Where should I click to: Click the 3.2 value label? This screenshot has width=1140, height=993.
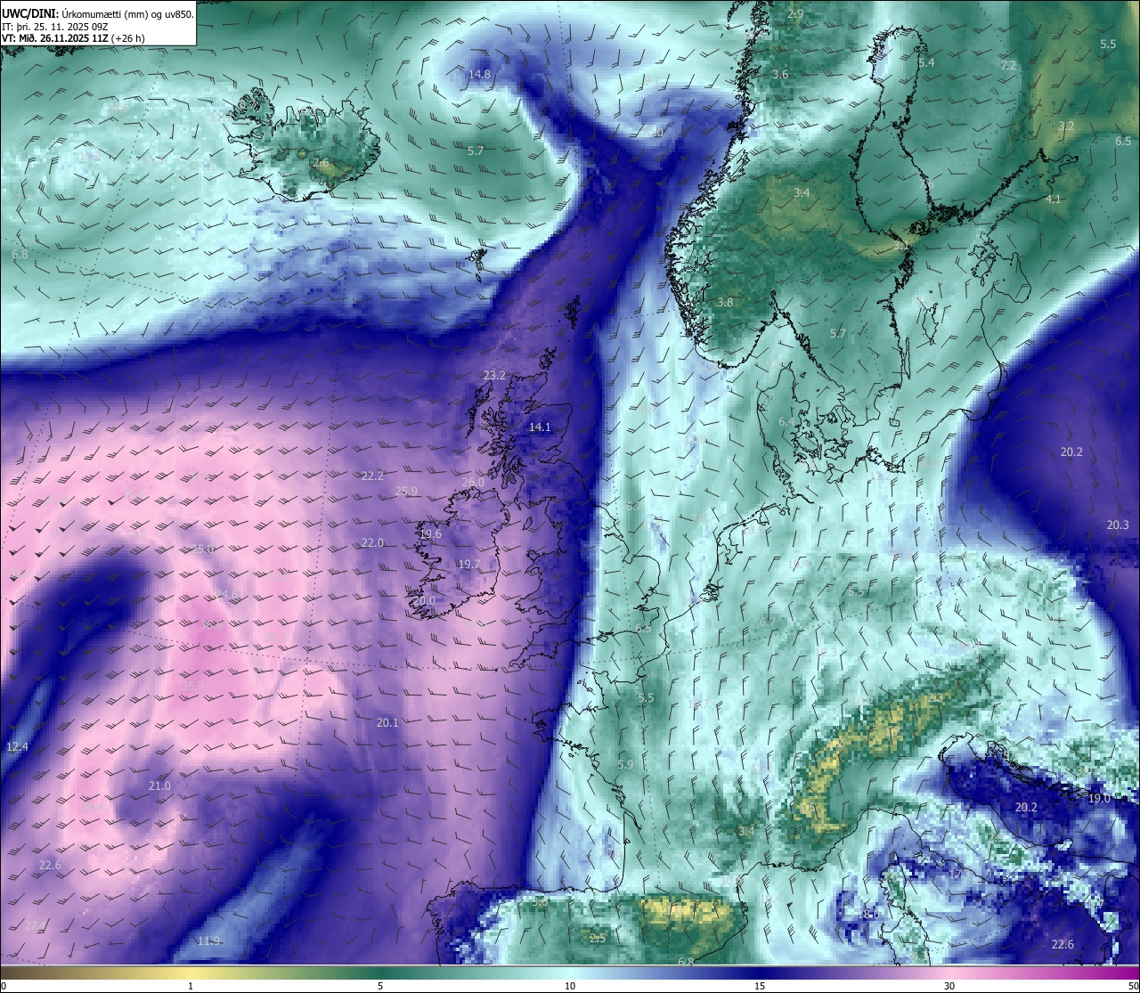1066,126
